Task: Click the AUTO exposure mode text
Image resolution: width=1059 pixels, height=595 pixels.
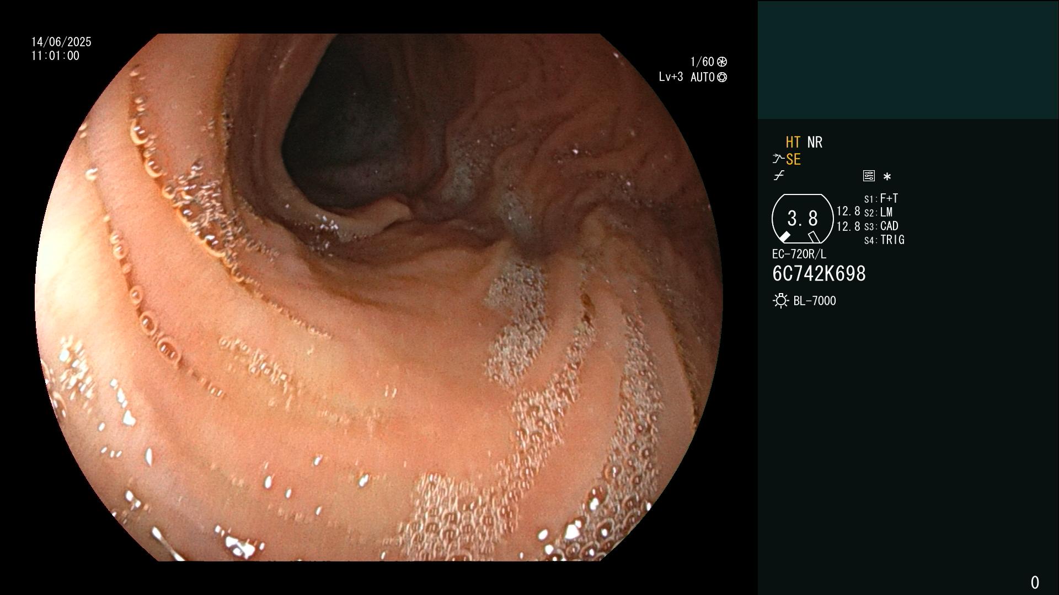Action: click(x=703, y=77)
